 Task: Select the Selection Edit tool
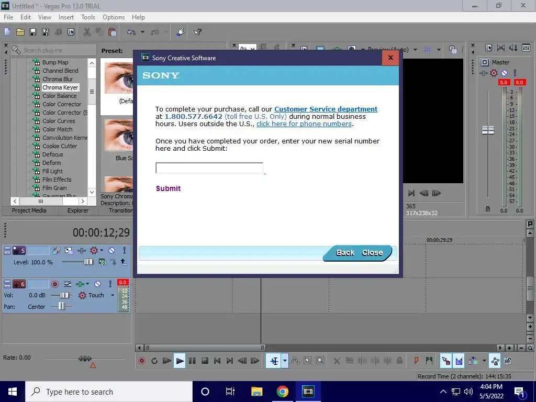click(308, 361)
